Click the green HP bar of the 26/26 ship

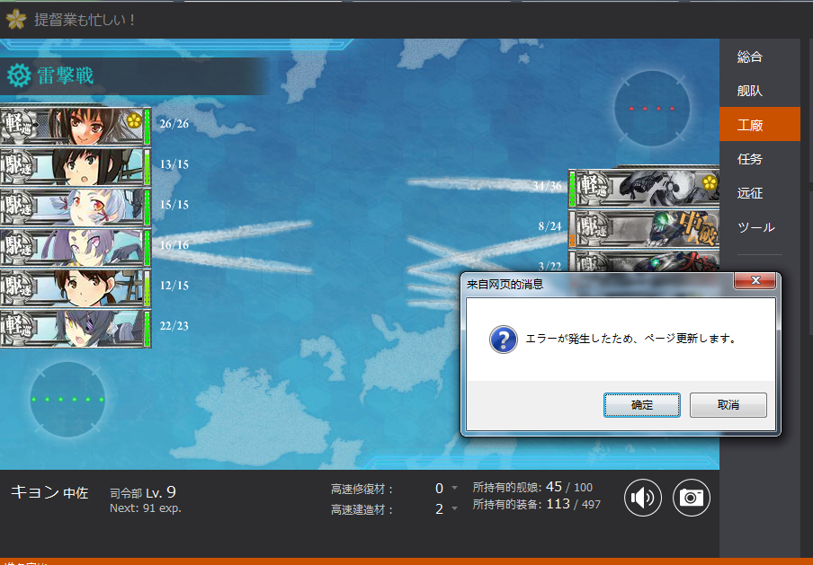[x=147, y=126]
